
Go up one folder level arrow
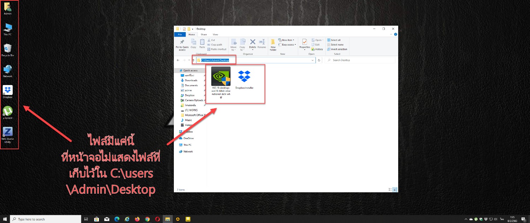pos(193,60)
